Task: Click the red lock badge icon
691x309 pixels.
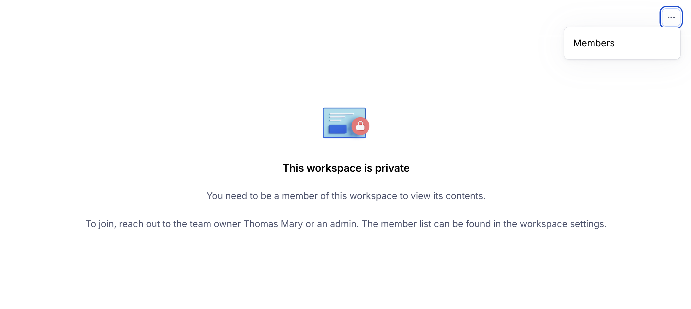Action: click(x=360, y=126)
